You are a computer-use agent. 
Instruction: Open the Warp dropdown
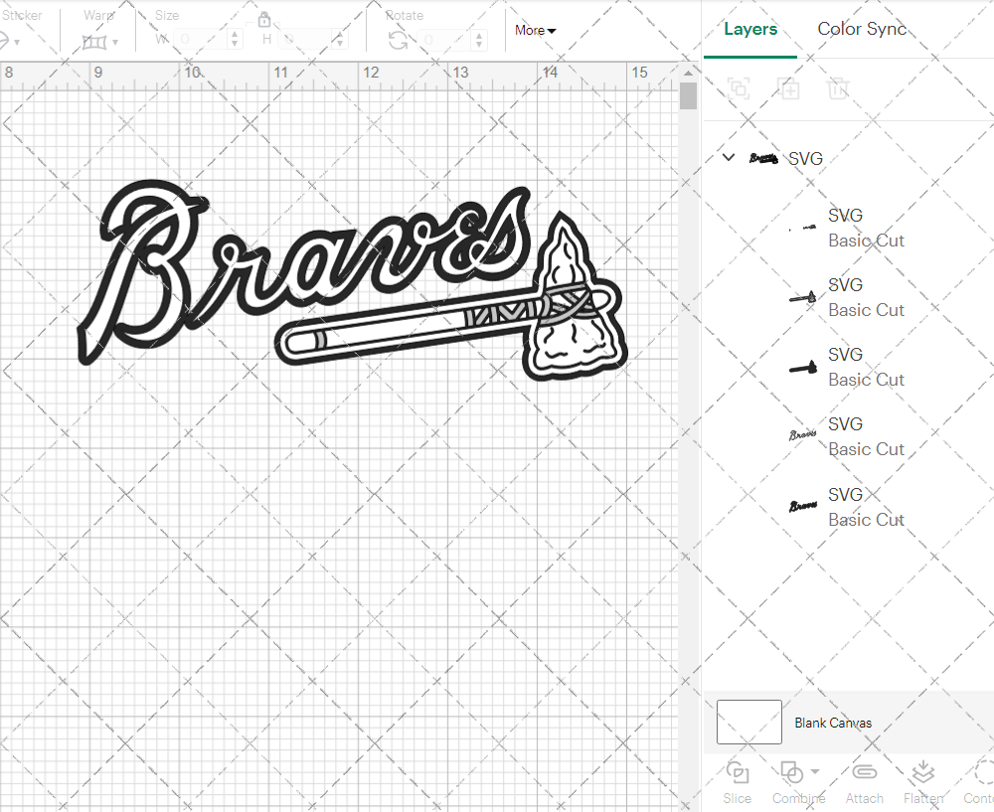[100, 42]
